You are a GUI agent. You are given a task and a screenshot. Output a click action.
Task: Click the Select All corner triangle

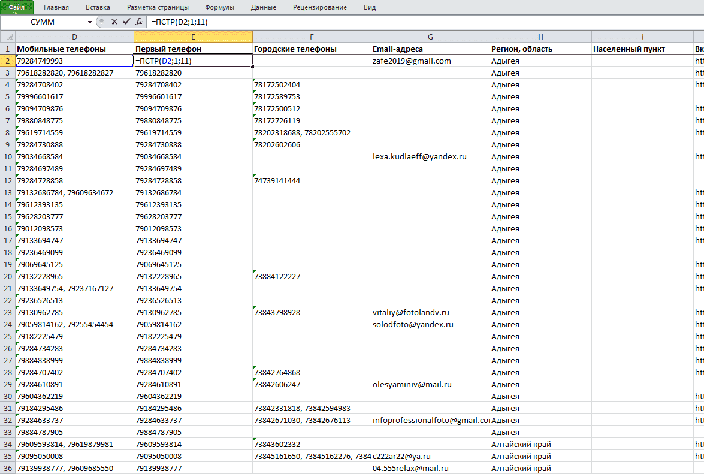tap(8, 37)
